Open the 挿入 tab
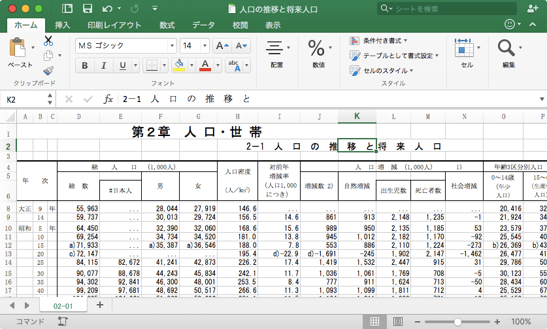The image size is (547, 329). click(x=63, y=25)
